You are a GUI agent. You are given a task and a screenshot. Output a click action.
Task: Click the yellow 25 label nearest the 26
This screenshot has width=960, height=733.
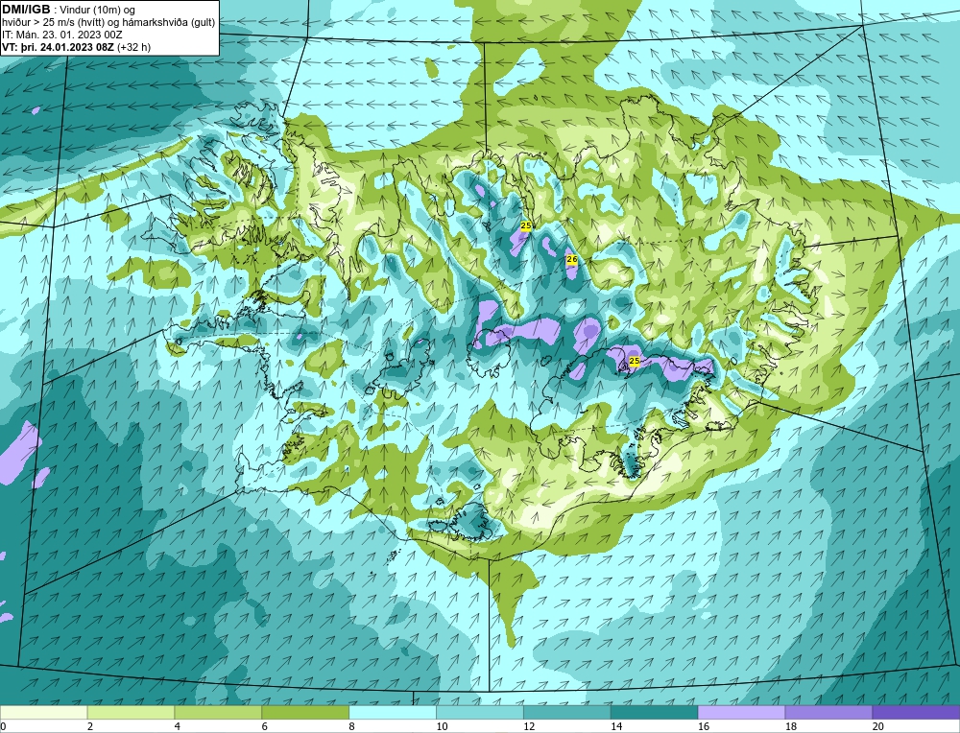tap(526, 225)
